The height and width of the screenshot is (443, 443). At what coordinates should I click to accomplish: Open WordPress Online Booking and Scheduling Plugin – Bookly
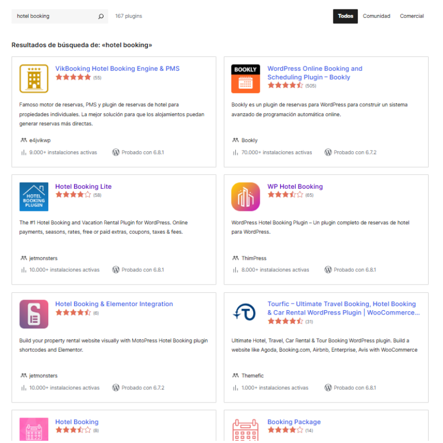coord(315,73)
